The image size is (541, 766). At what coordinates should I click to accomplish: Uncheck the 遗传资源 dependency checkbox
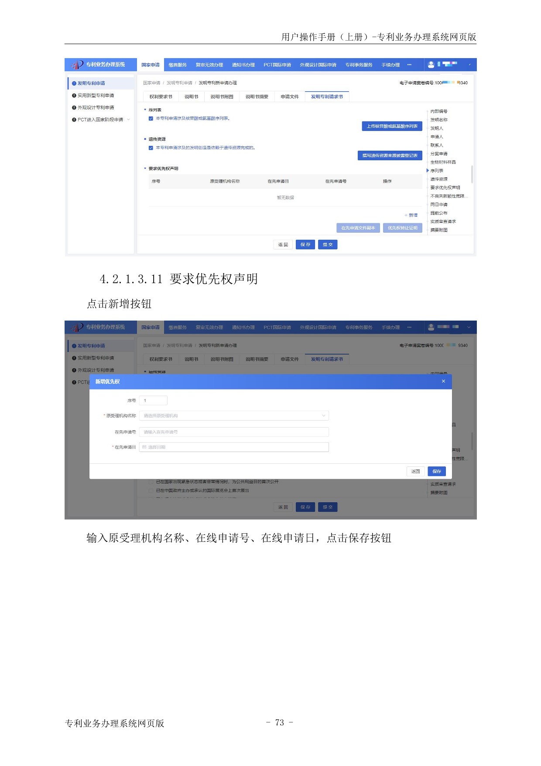(151, 148)
